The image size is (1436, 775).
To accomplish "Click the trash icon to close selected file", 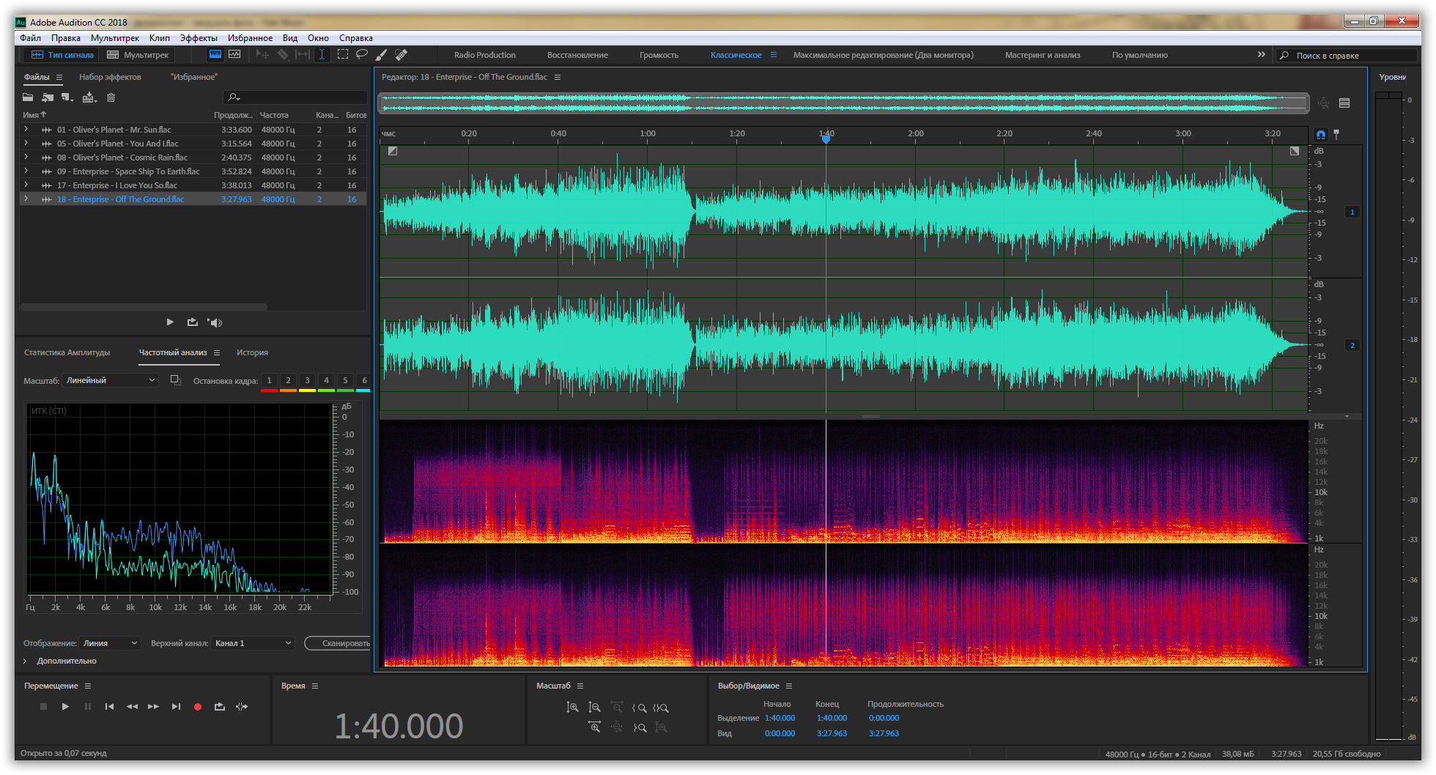I will click(x=111, y=97).
